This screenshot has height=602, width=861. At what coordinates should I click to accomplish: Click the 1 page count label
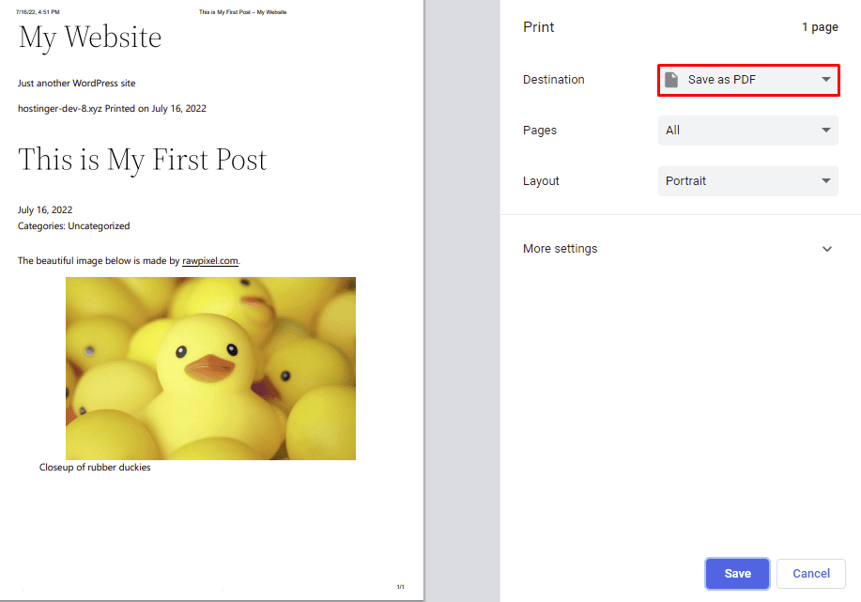click(820, 26)
